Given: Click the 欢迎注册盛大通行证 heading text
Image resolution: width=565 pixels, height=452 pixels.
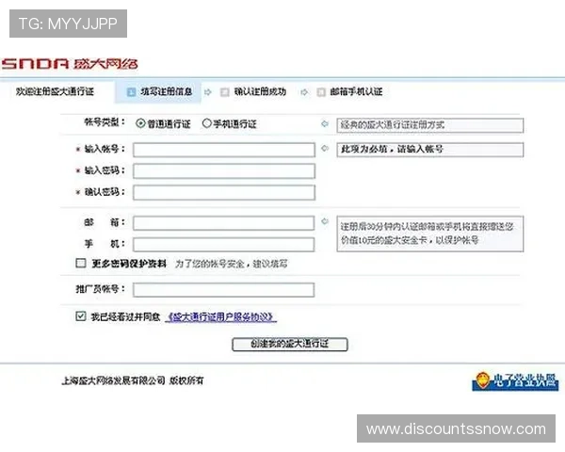Looking at the screenshot, I should point(55,91).
